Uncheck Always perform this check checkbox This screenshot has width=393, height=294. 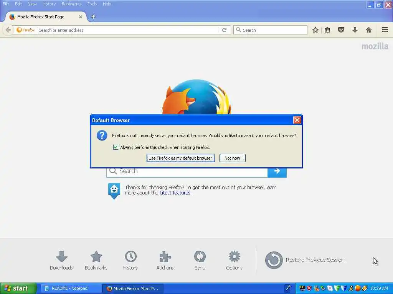point(116,147)
